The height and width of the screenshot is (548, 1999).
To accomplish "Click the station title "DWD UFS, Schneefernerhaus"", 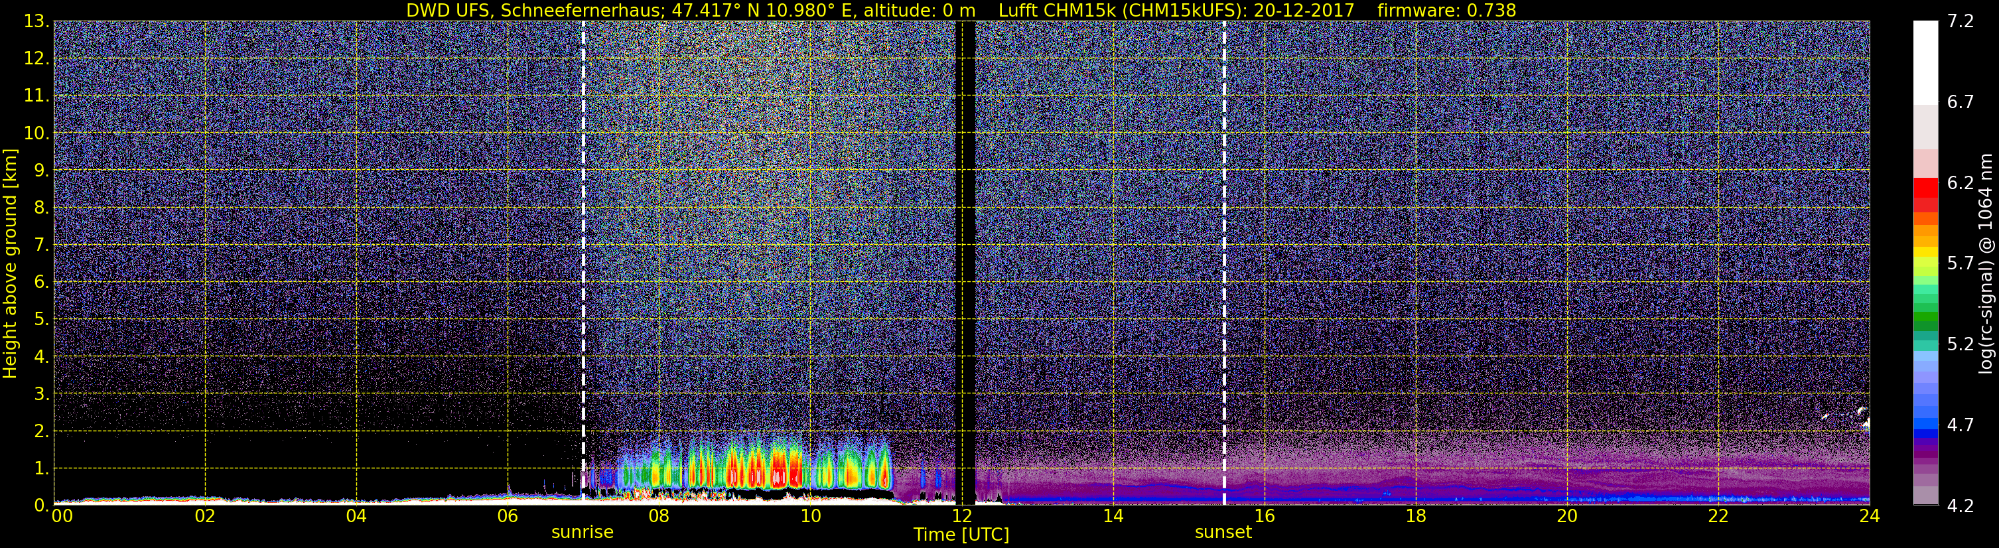I will (535, 10).
